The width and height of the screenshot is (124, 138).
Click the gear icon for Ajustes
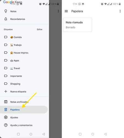coord(6,117)
